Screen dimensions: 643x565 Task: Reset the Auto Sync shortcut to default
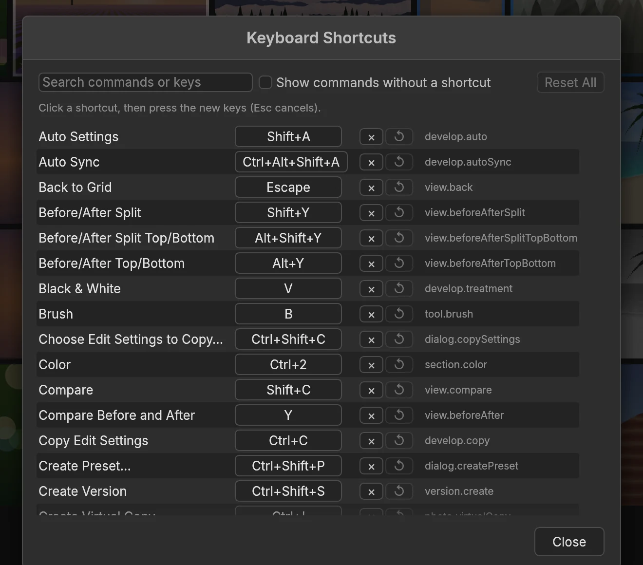pos(399,162)
